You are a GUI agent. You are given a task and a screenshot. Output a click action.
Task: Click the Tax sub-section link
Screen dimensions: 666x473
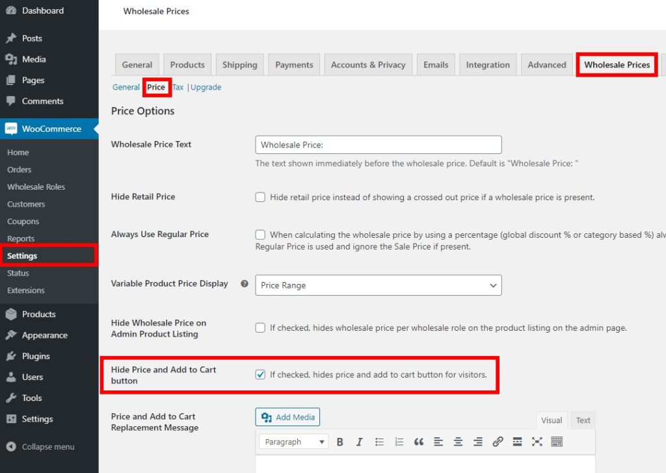[x=178, y=87]
